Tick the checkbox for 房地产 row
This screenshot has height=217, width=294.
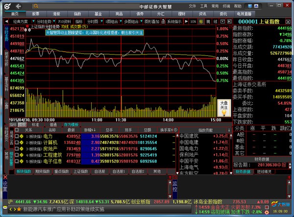[x=17, y=148]
